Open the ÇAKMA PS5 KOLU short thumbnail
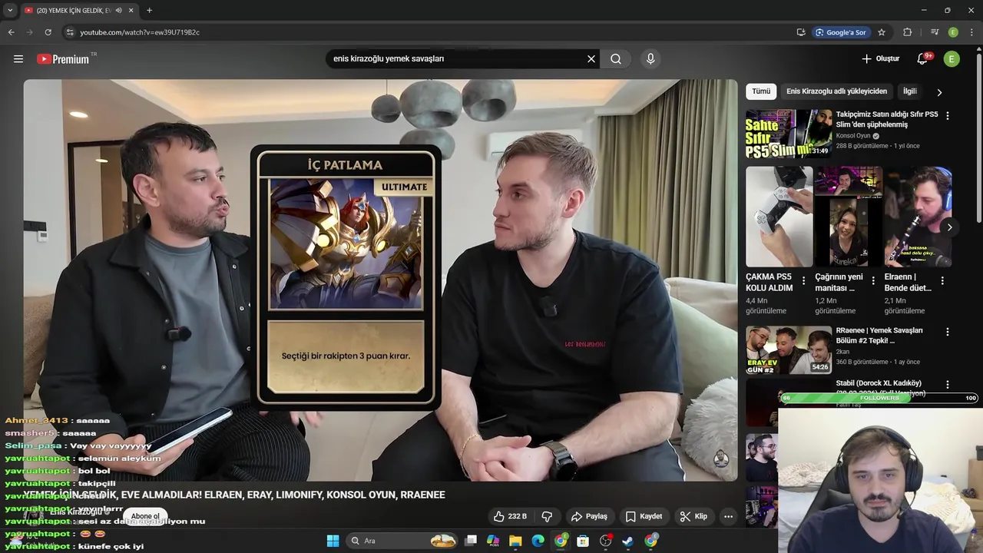 click(x=779, y=217)
